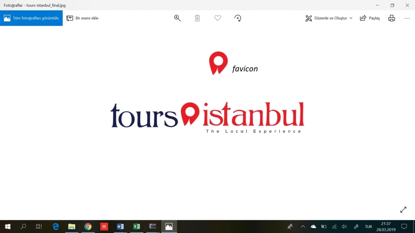Viewport: 415px width, 233px height.
Task: Click the volume speaker icon in tray
Action: tap(344, 227)
